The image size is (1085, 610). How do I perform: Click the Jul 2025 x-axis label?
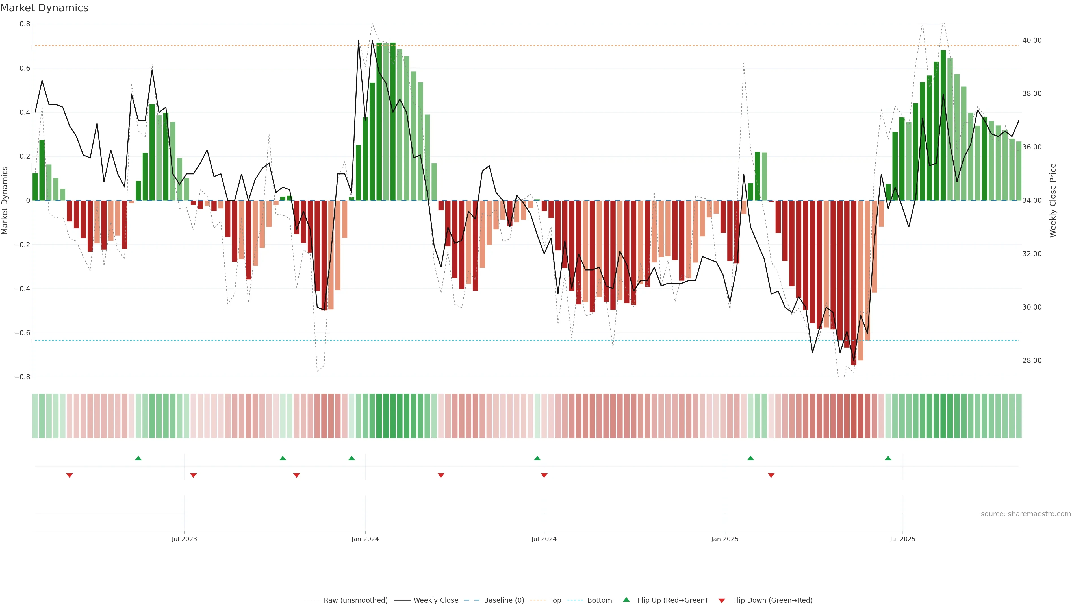coord(902,539)
